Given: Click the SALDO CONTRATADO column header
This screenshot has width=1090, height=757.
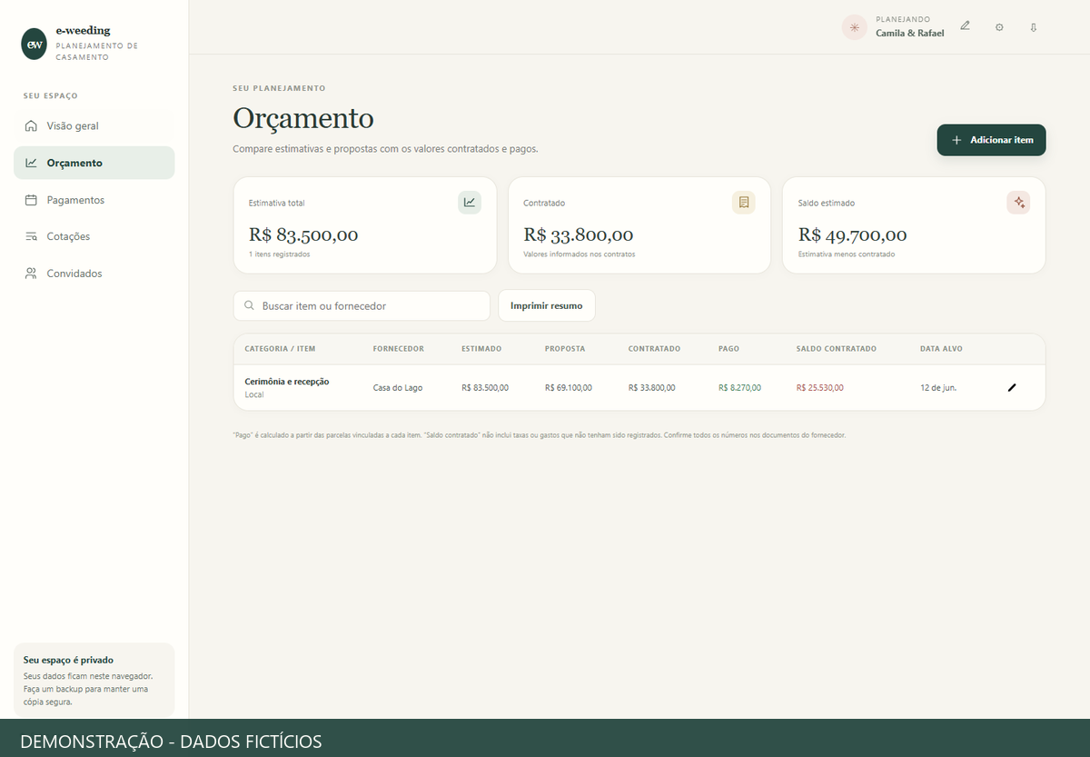Looking at the screenshot, I should (837, 349).
